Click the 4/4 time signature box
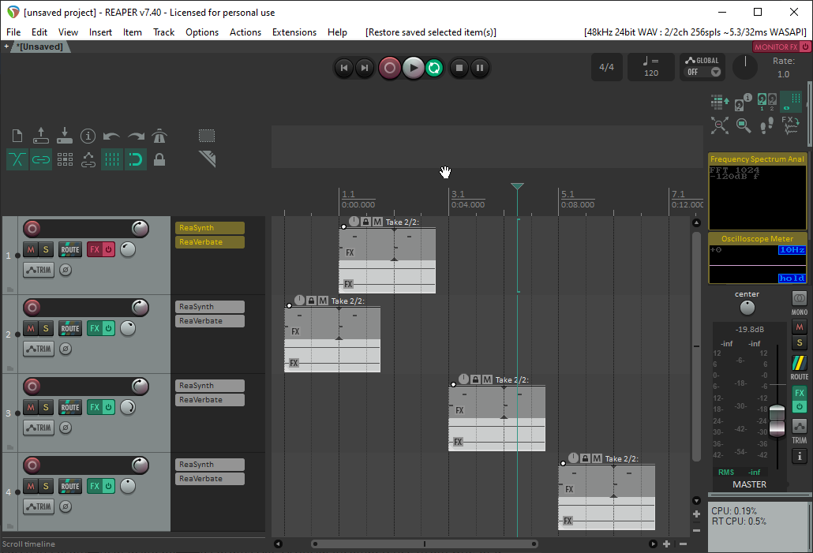The width and height of the screenshot is (813, 553). point(607,67)
